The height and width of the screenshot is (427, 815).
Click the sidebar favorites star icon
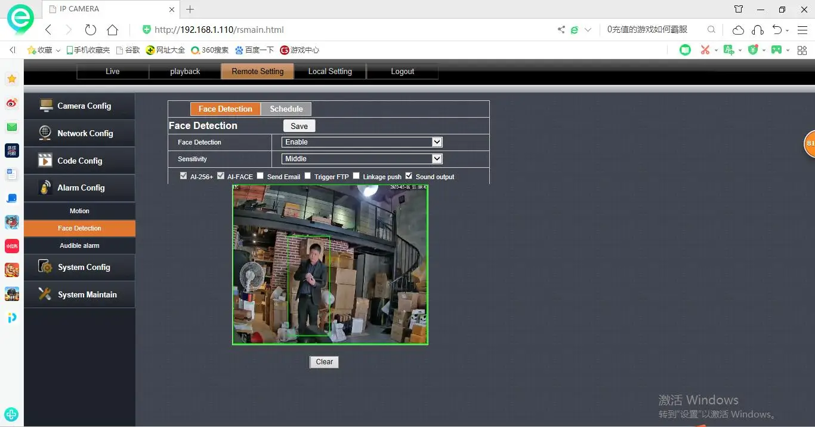(12, 79)
